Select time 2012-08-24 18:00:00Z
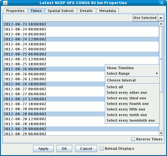The height and width of the screenshot is (156, 167). click(81, 44)
